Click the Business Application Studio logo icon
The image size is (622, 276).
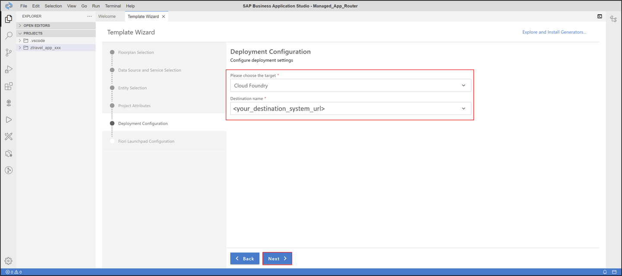pyautogui.click(x=8, y=6)
